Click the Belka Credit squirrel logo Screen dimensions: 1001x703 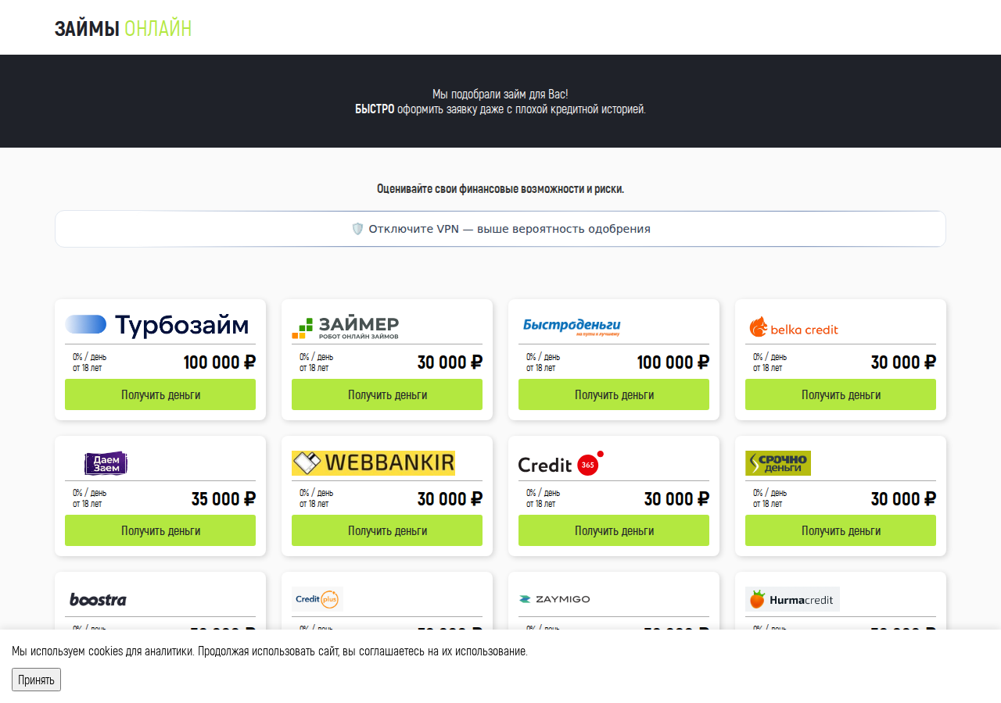click(794, 327)
